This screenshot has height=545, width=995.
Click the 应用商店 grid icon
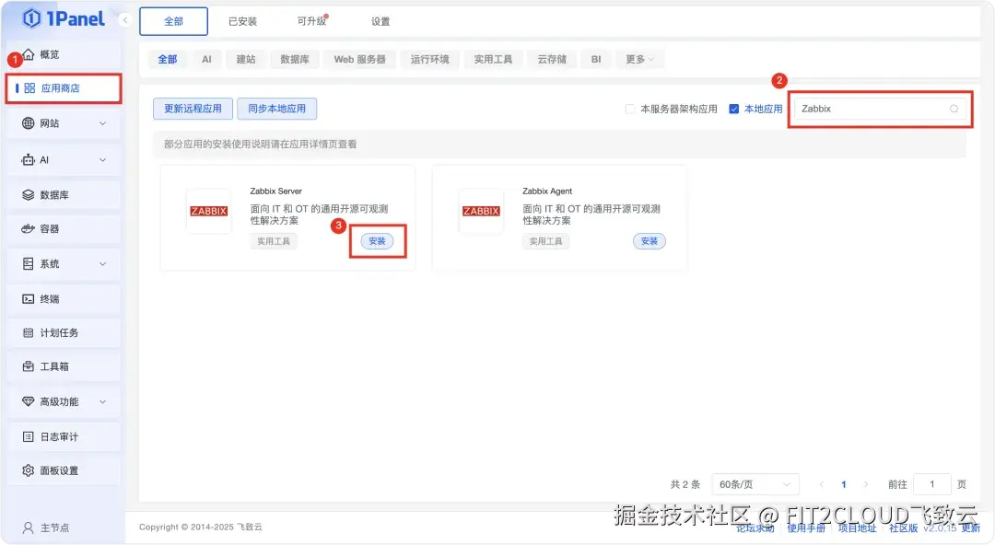[29, 88]
